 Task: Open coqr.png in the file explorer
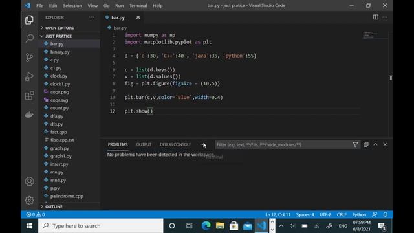pyautogui.click(x=60, y=92)
